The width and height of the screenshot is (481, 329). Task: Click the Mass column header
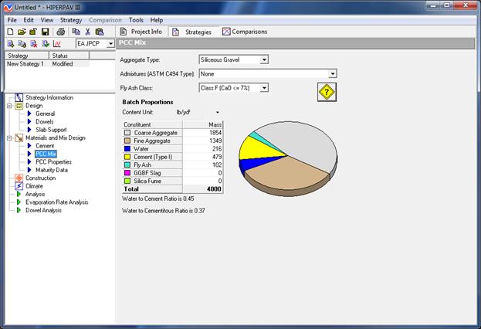[x=203, y=124]
